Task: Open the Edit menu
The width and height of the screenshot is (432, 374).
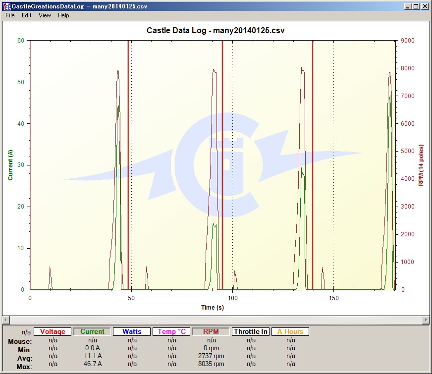Action: [26, 15]
